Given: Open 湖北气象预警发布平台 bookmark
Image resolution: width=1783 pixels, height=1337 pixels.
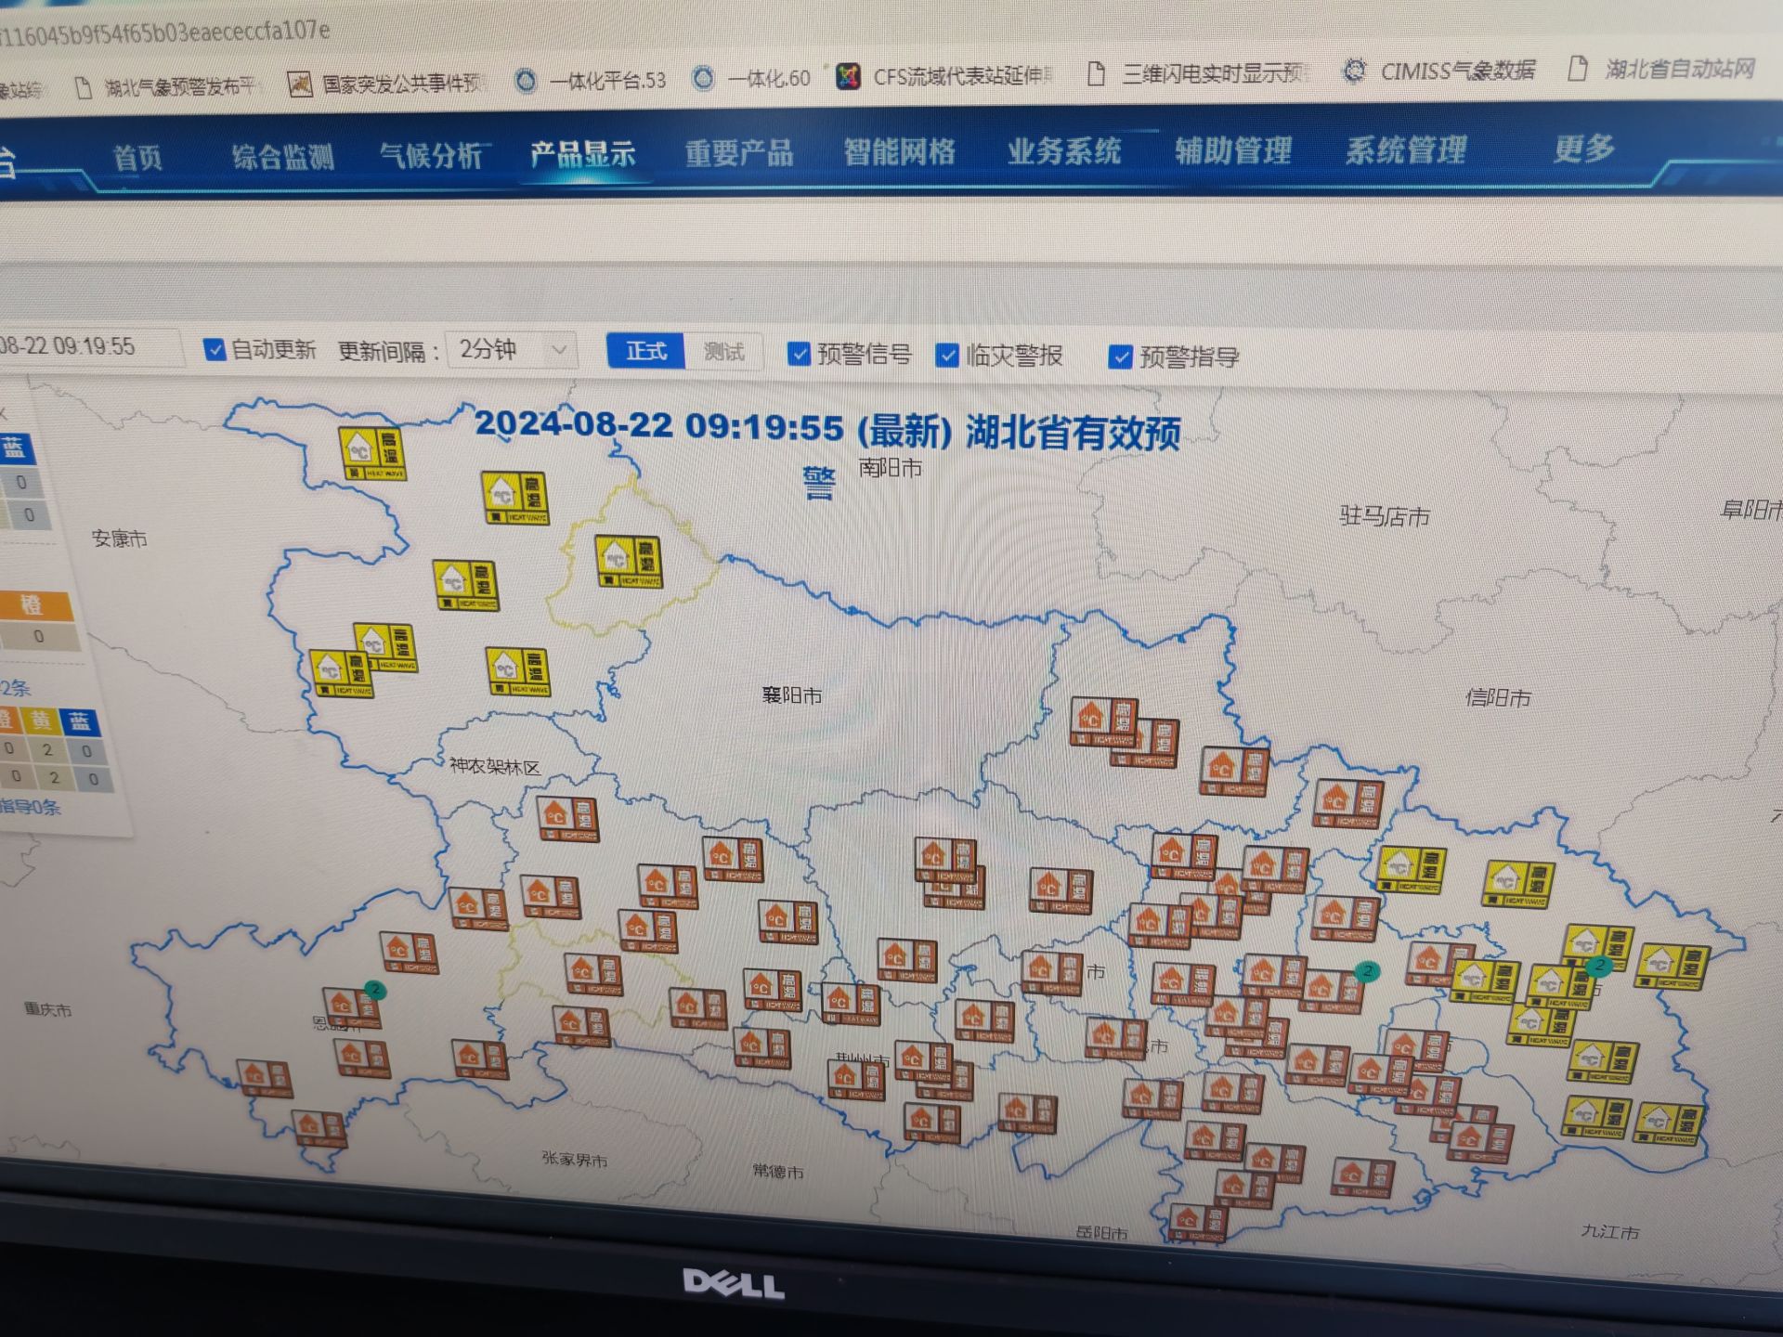Looking at the screenshot, I should (x=165, y=87).
